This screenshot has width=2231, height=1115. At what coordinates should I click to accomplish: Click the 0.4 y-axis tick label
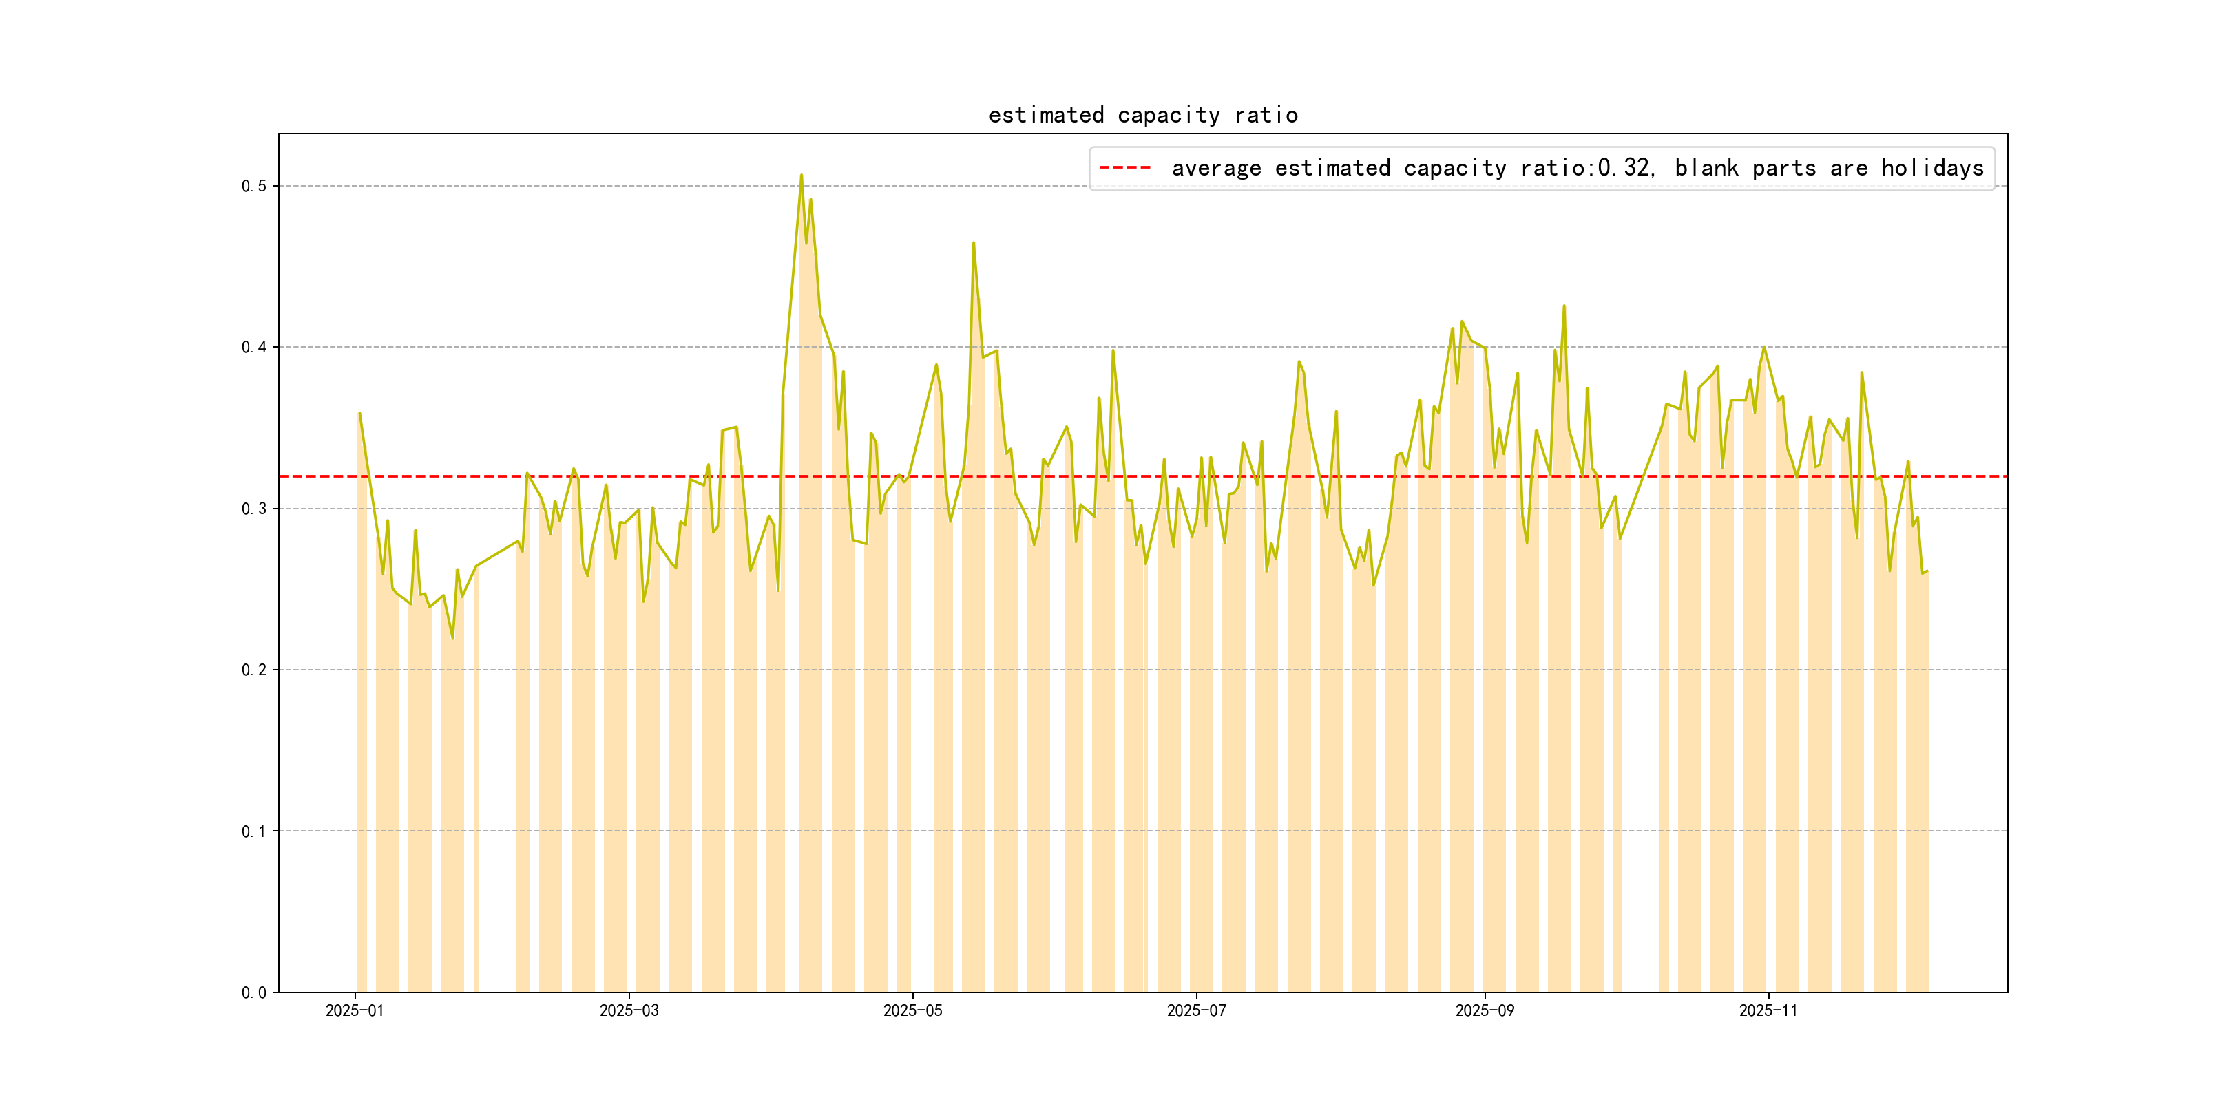click(x=254, y=347)
